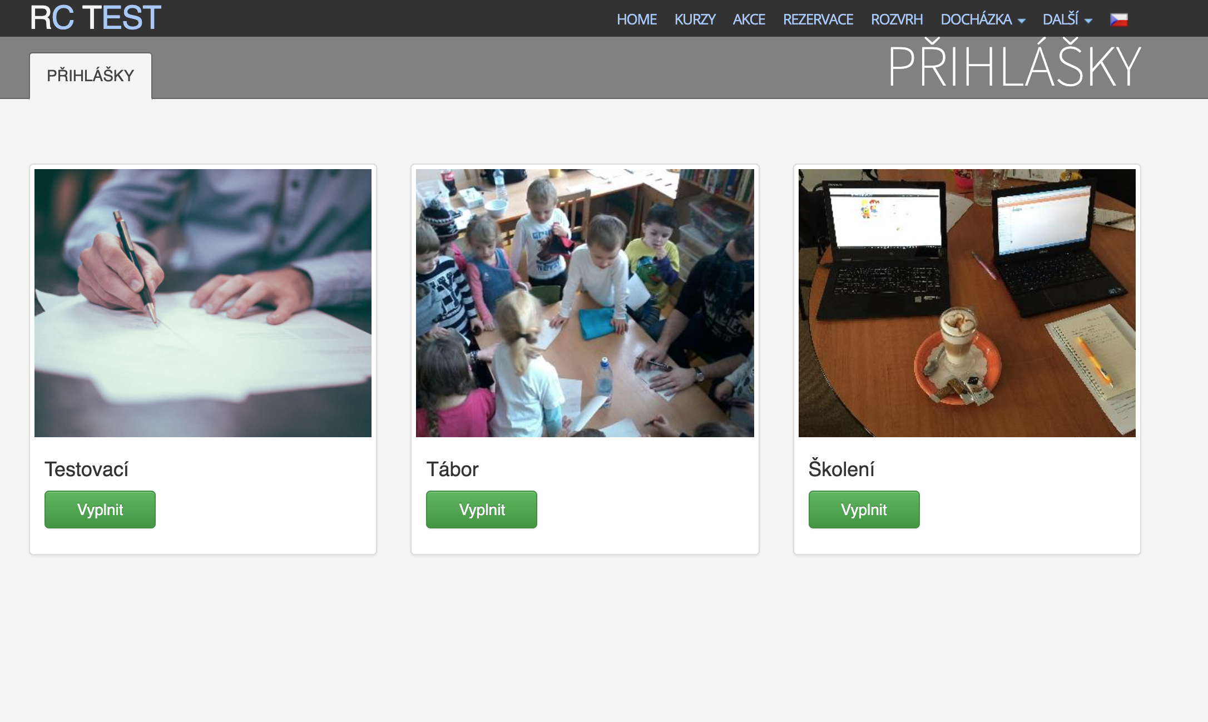Select ROZVRH in the navigation bar
Viewport: 1208px width, 722px height.
point(897,19)
